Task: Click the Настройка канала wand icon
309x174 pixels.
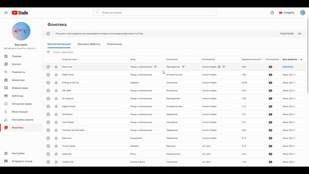Action: 6,119
